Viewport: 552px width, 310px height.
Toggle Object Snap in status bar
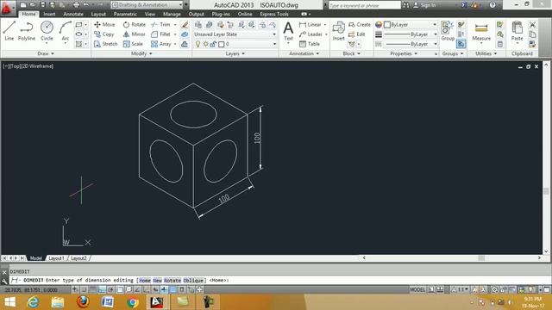click(x=120, y=289)
